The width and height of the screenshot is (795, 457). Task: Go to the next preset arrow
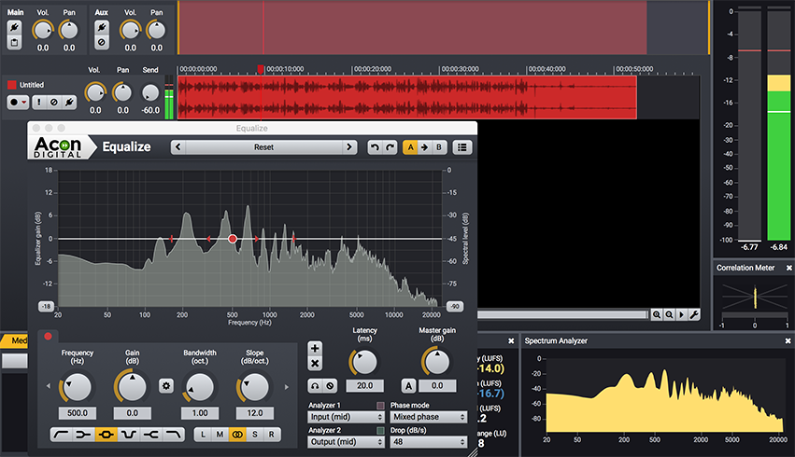click(349, 147)
